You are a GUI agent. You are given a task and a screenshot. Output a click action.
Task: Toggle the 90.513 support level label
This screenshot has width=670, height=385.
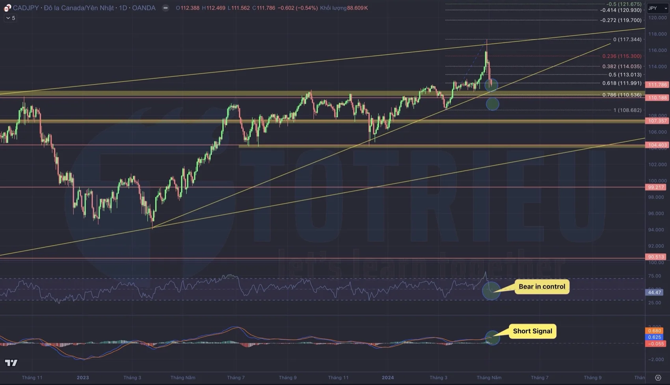tap(655, 256)
